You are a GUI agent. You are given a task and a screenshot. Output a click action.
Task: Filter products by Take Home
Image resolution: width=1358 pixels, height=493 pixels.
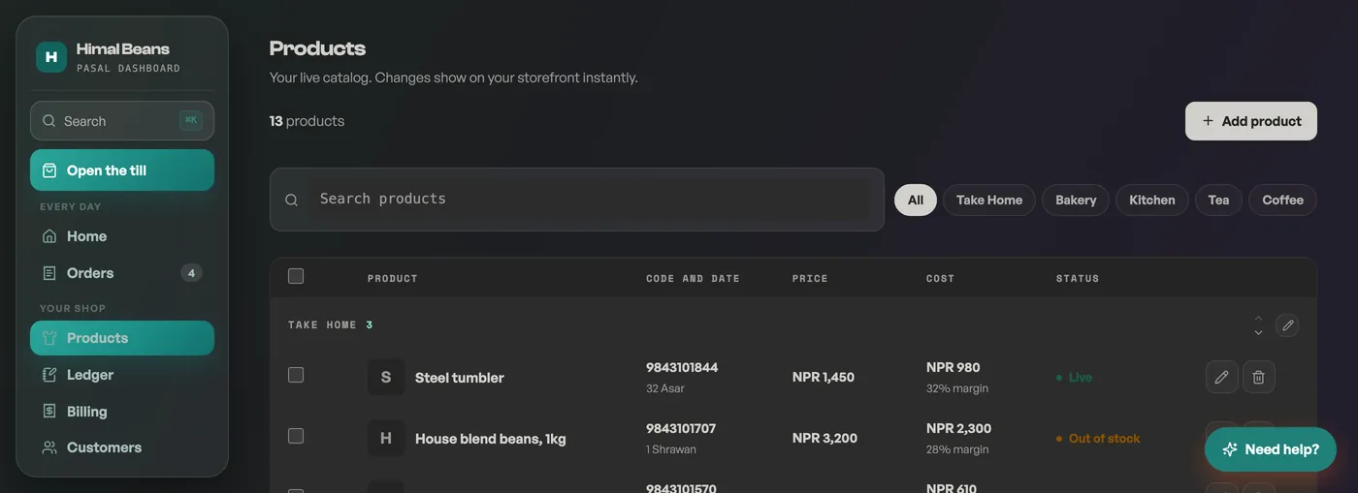click(989, 200)
